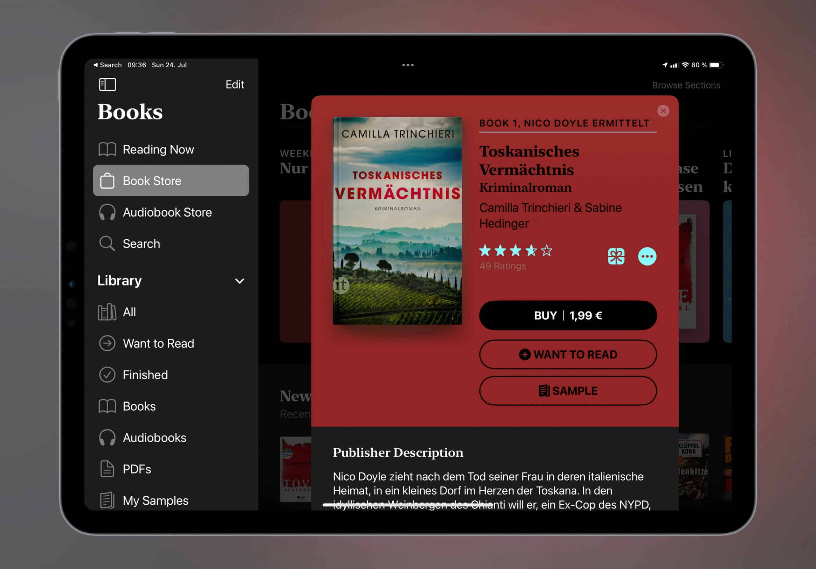
Task: Open author Camilla Trinchieri & Sabine Hedinger
Action: pyautogui.click(x=550, y=216)
